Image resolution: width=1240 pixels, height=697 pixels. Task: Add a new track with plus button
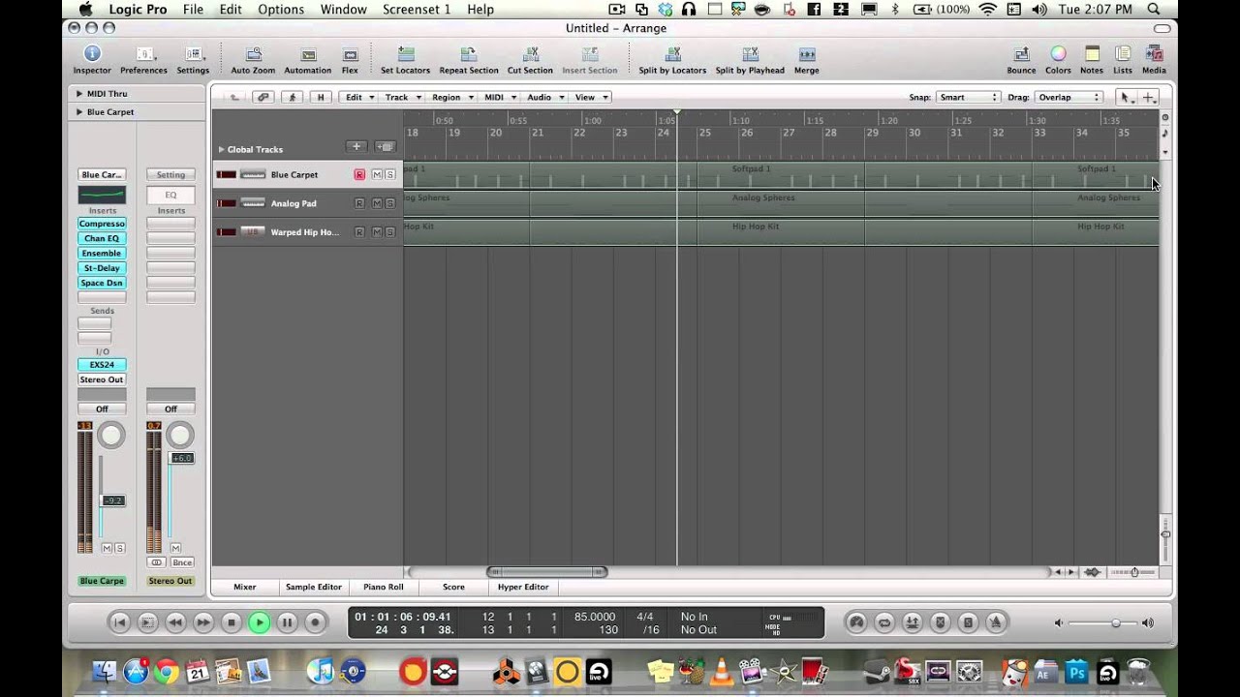pyautogui.click(x=356, y=147)
